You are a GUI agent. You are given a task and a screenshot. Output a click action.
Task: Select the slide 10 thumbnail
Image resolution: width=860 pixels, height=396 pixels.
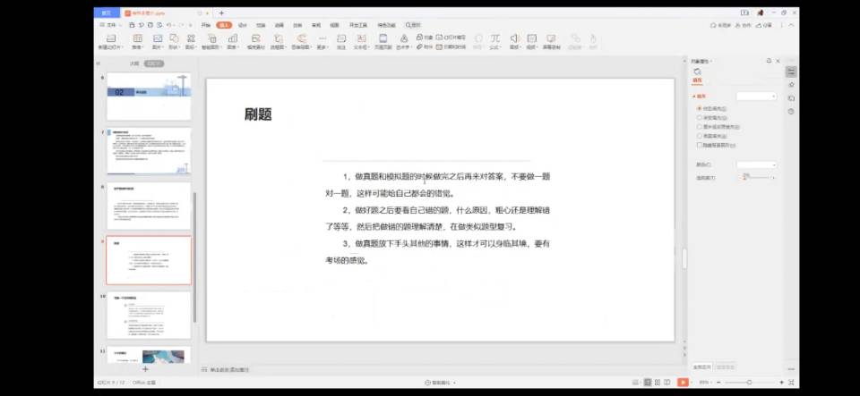click(149, 315)
